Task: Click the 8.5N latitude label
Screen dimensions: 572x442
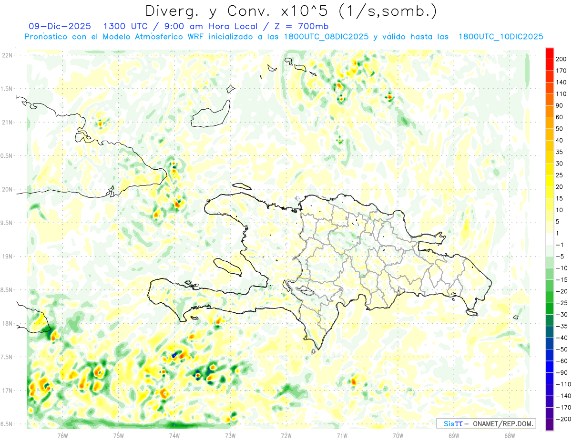Action: 7,290
